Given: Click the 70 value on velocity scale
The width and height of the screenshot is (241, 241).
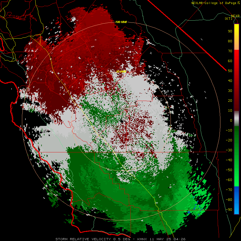Looking at the screenshot, I should 230,51.
